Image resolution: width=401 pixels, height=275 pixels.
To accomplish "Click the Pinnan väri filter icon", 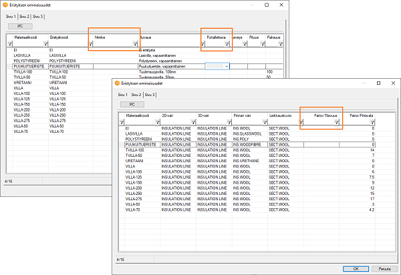I will [x=264, y=122].
